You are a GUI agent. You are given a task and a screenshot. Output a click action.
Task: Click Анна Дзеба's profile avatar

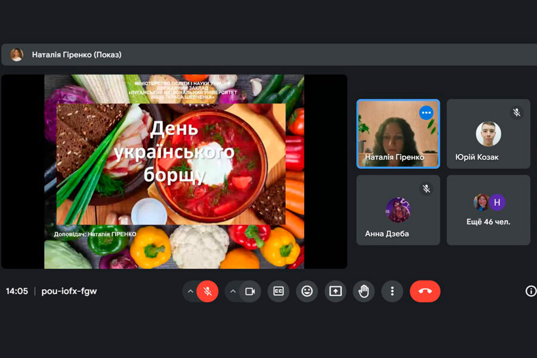pyautogui.click(x=398, y=209)
